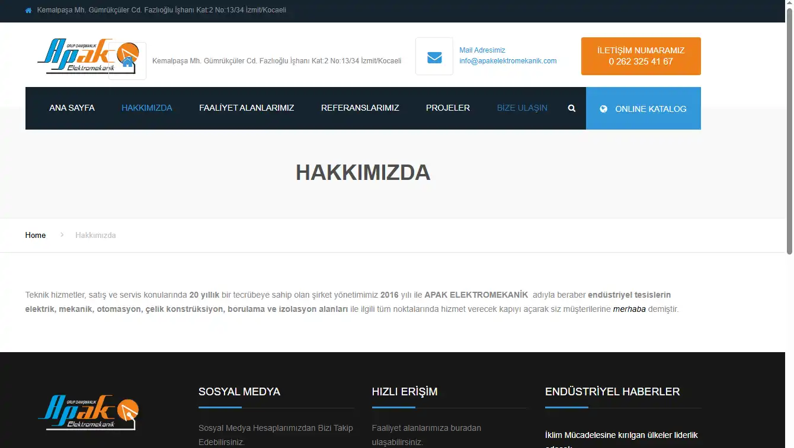Click the scrollbar up arrow

(789, 4)
